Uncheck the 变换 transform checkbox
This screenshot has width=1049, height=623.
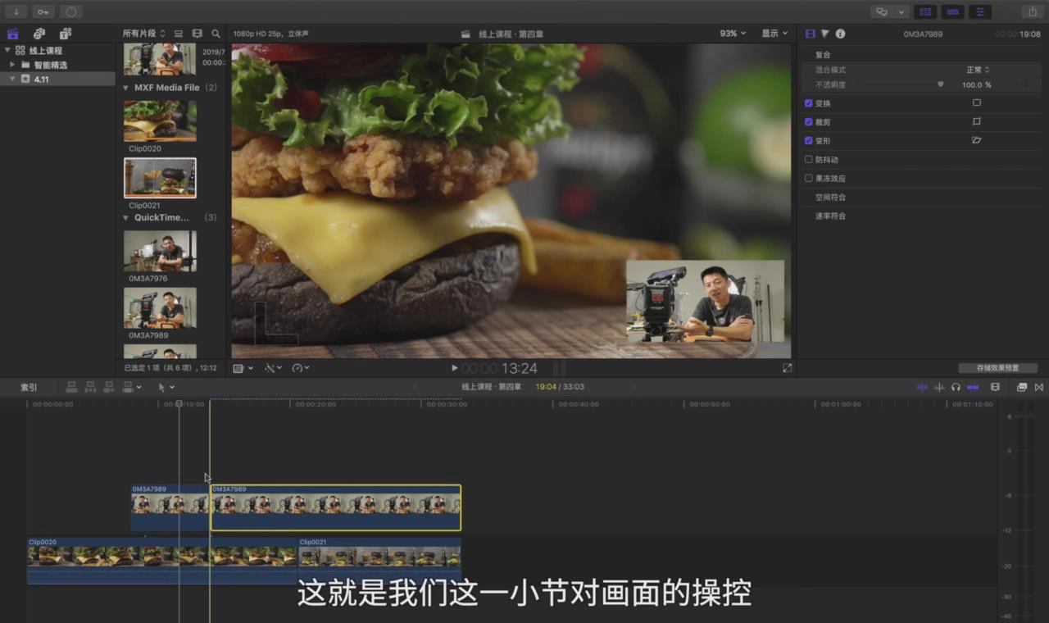(x=808, y=103)
